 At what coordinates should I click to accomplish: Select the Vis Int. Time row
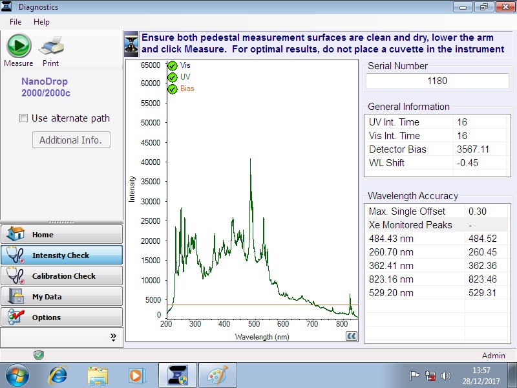click(x=438, y=136)
